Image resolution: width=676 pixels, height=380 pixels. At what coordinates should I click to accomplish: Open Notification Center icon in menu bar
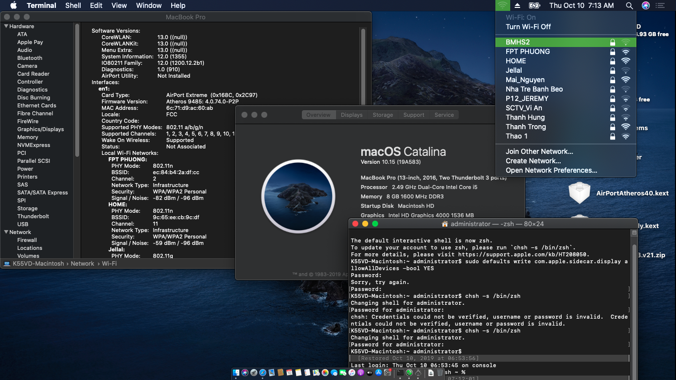pyautogui.click(x=660, y=5)
